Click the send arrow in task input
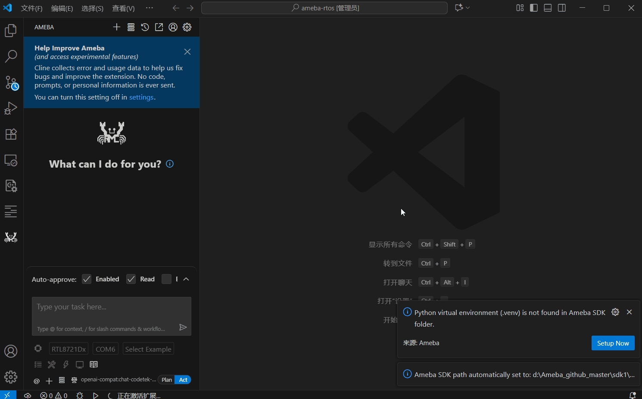Screen dimensions: 642x399 tap(183, 327)
